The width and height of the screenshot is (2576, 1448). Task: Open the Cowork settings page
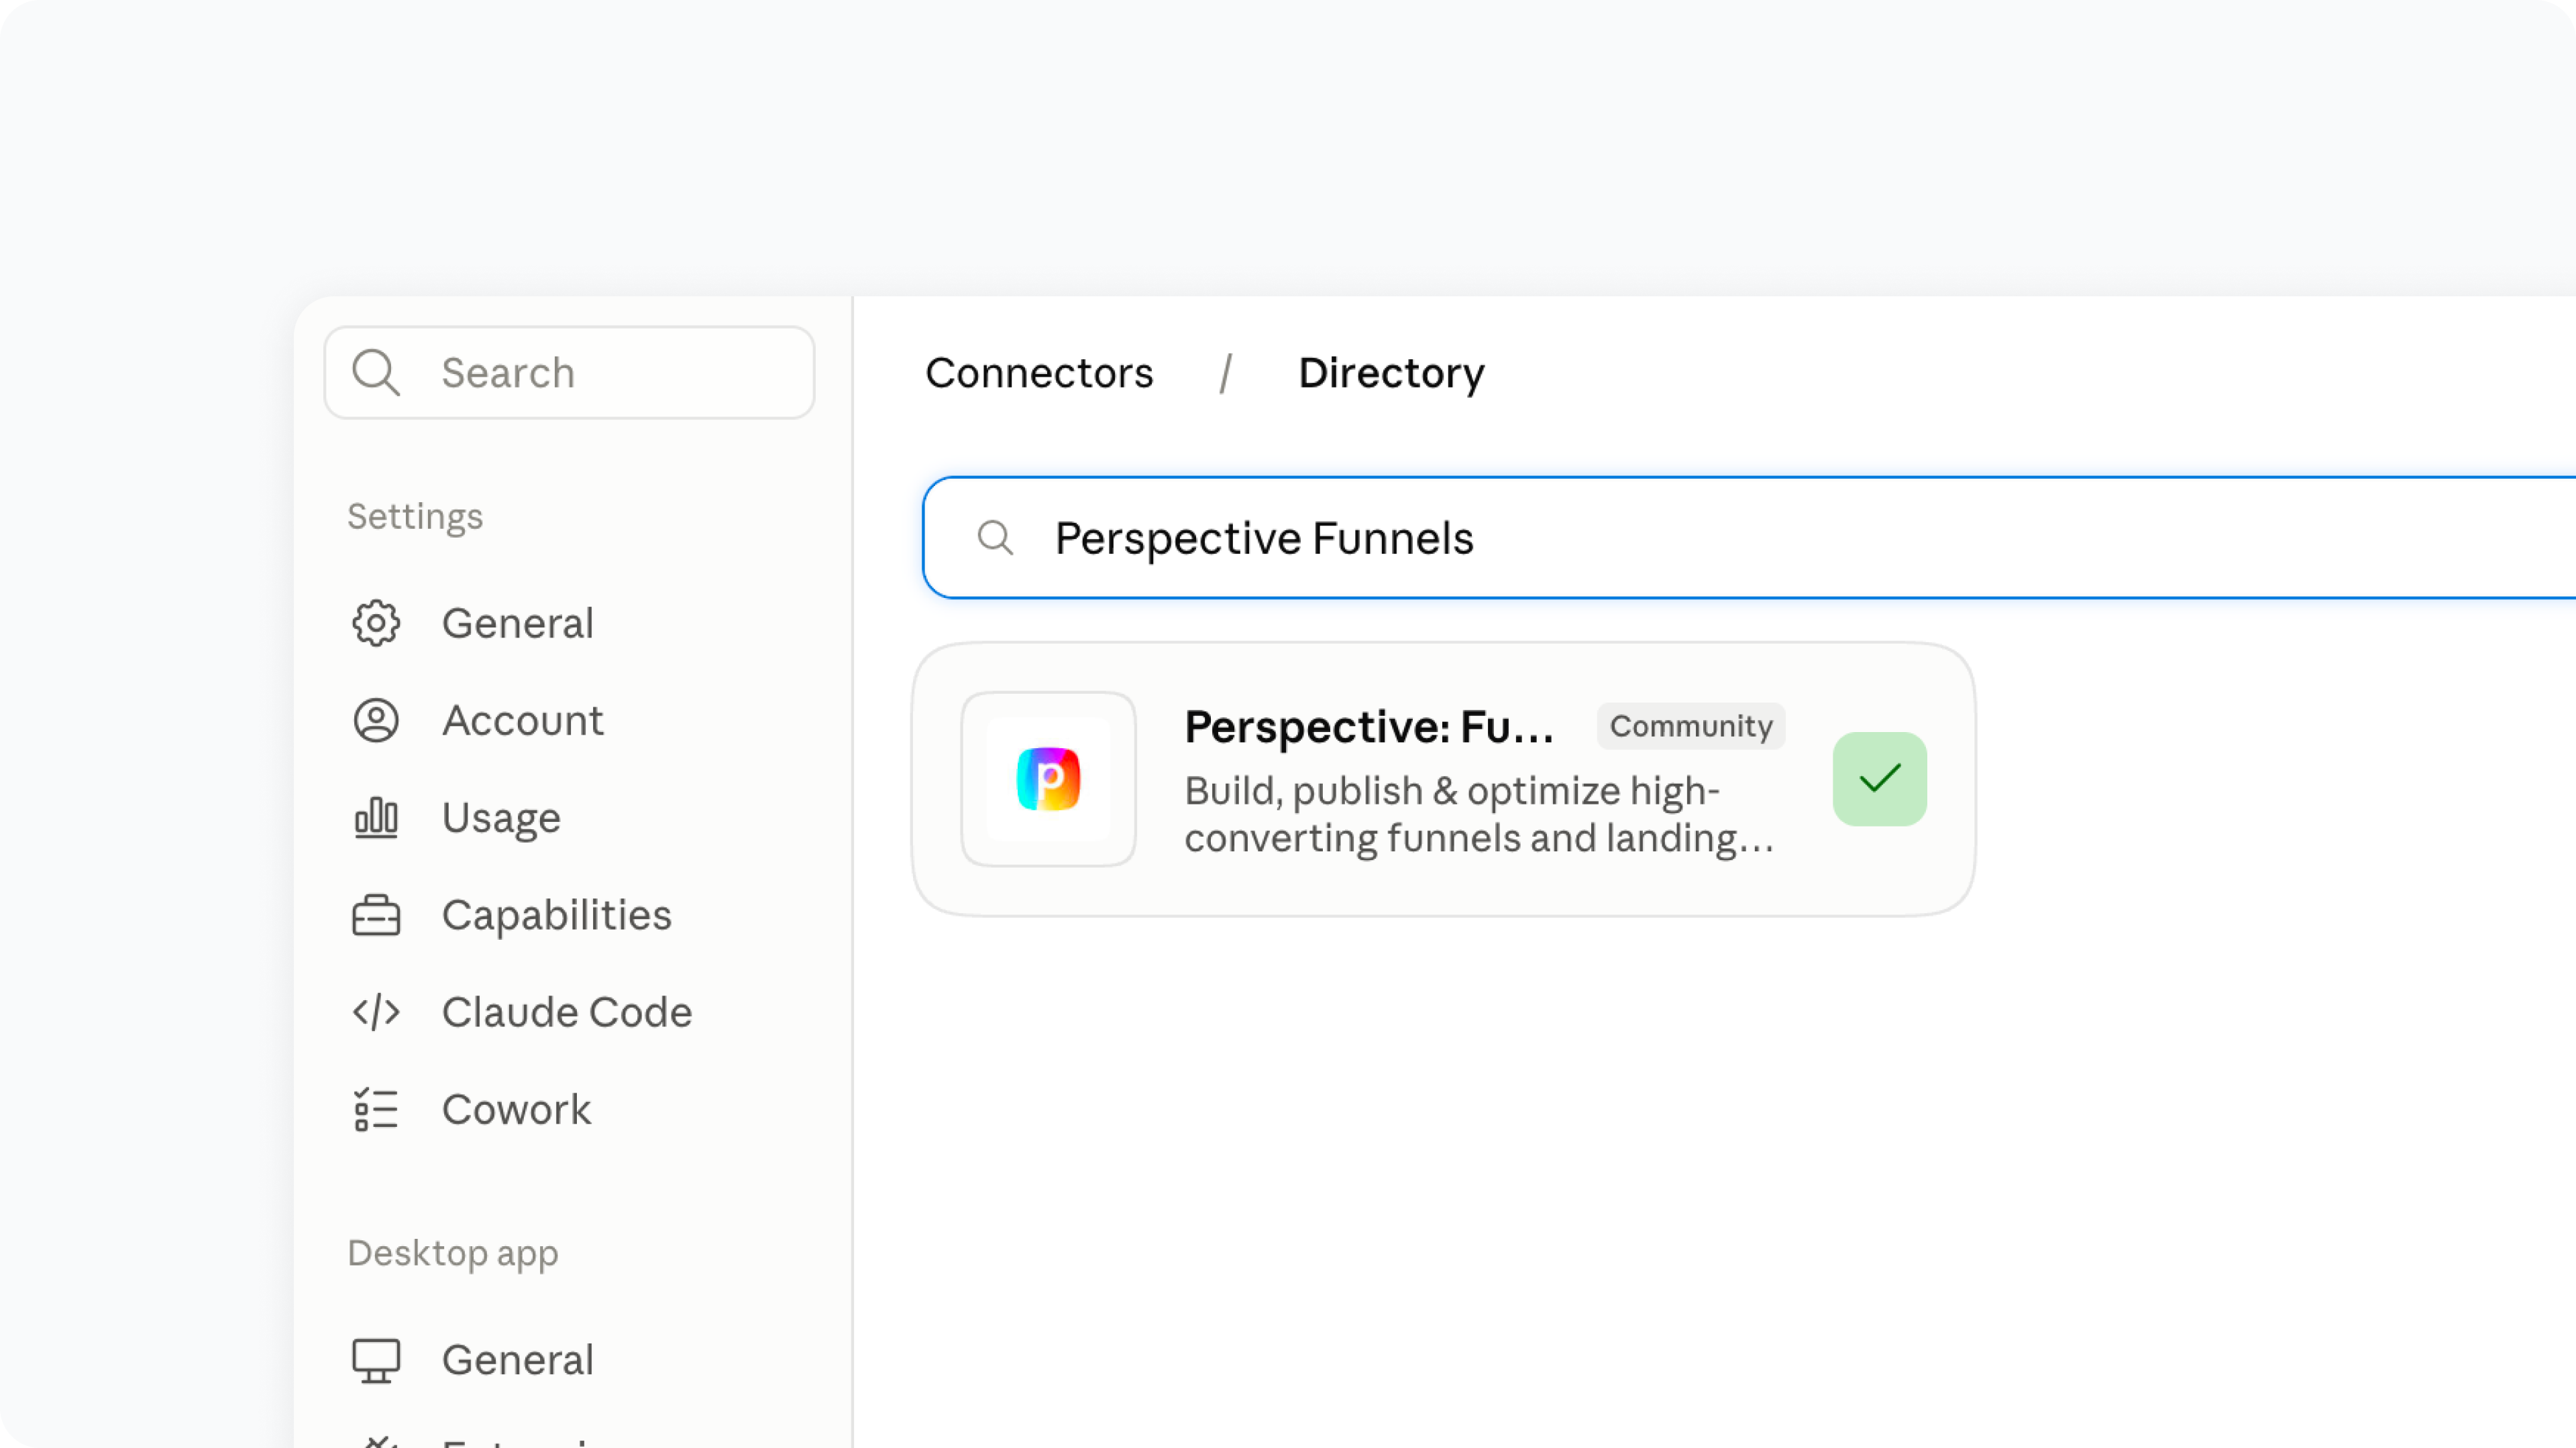coord(517,1109)
